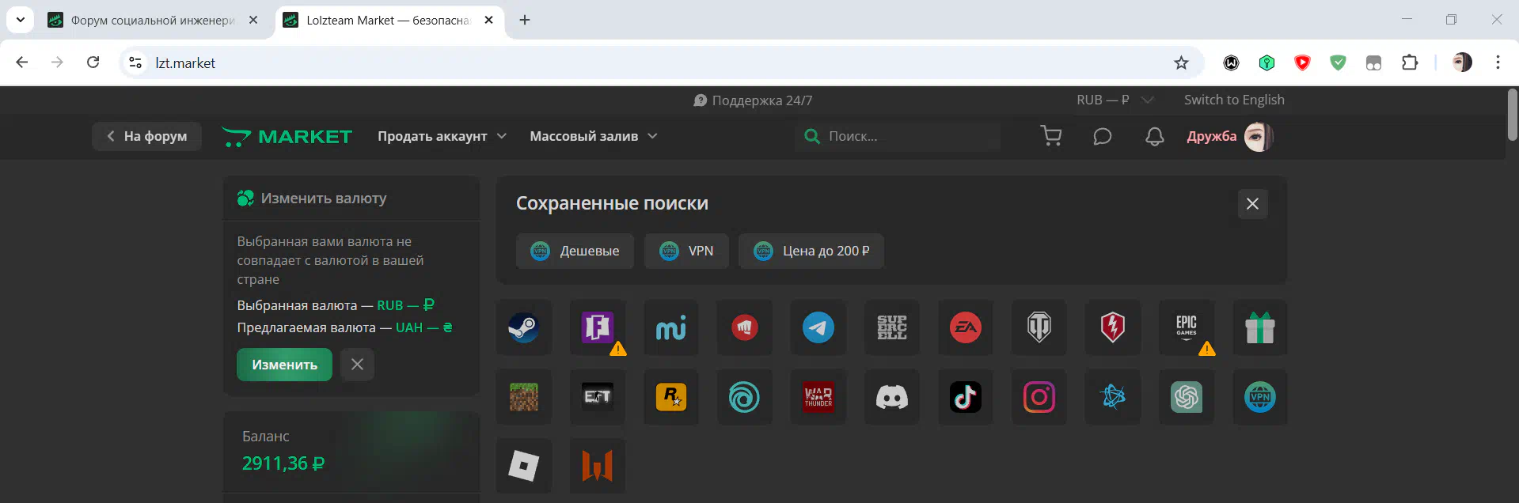Open the saved search Дешевые
The width and height of the screenshot is (1519, 503).
coord(575,251)
